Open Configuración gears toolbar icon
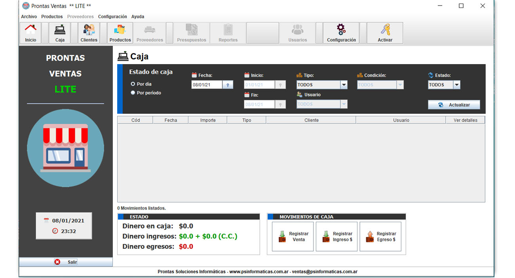This screenshot has height=278, width=515. (x=341, y=33)
